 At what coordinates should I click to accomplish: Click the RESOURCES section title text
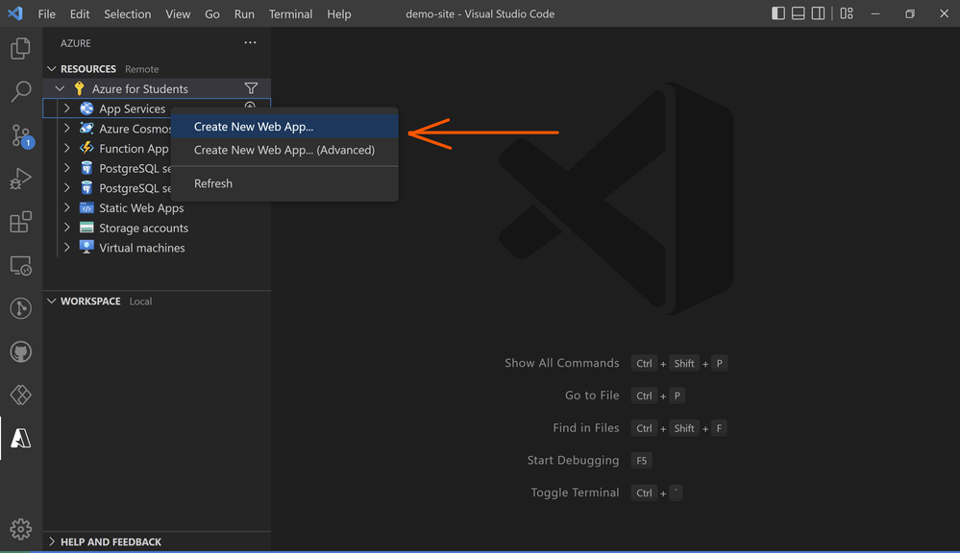[88, 69]
